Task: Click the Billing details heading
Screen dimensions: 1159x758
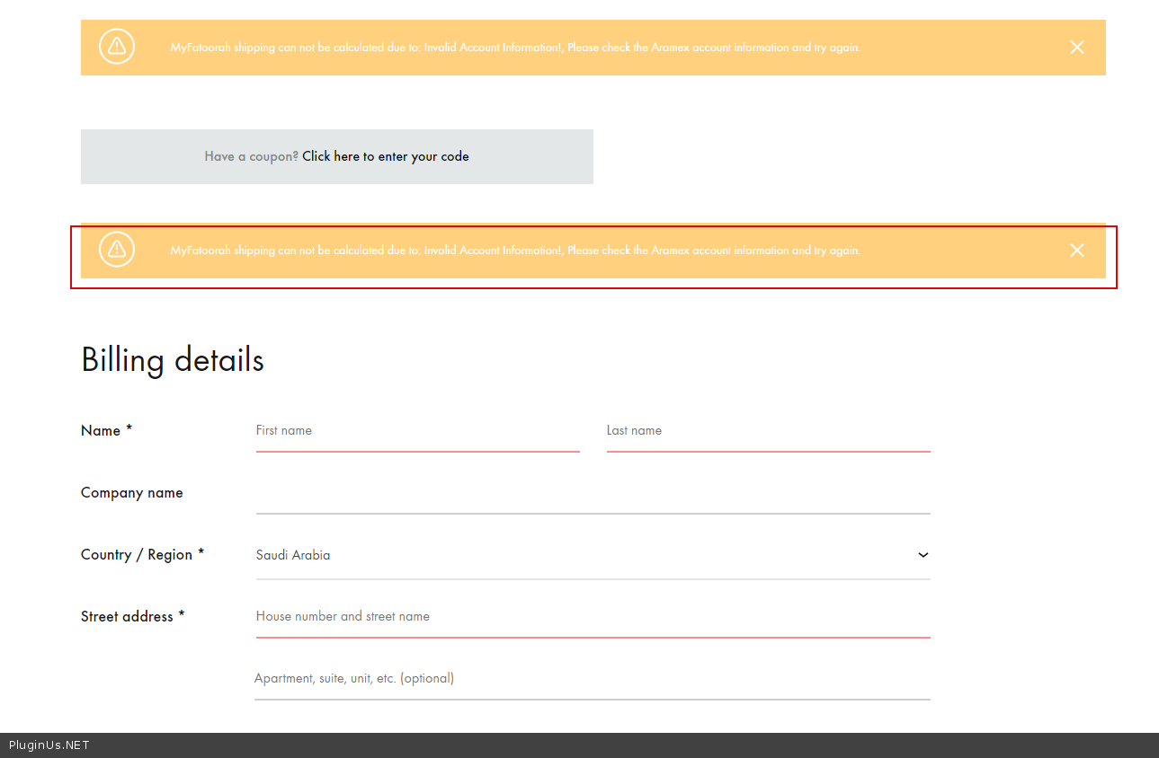Action: tap(173, 360)
